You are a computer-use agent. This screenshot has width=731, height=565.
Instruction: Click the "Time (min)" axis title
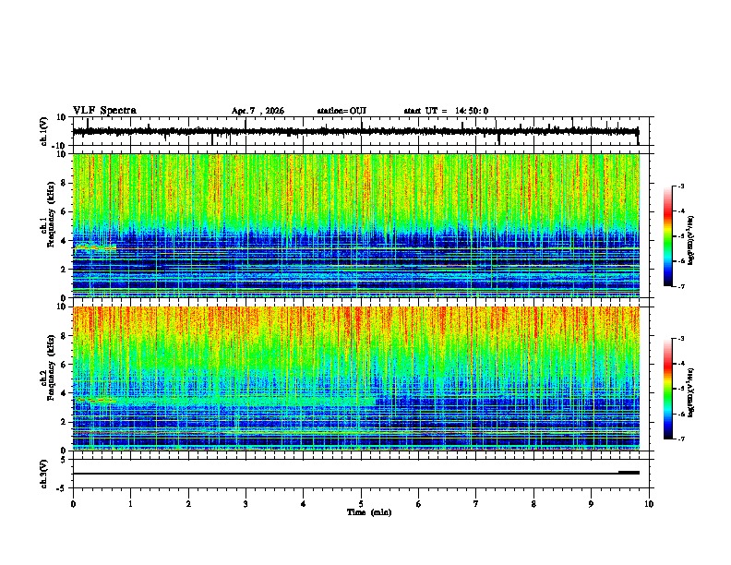pyautogui.click(x=369, y=512)
